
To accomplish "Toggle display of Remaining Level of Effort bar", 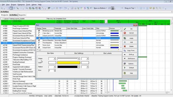I will 39,31.
